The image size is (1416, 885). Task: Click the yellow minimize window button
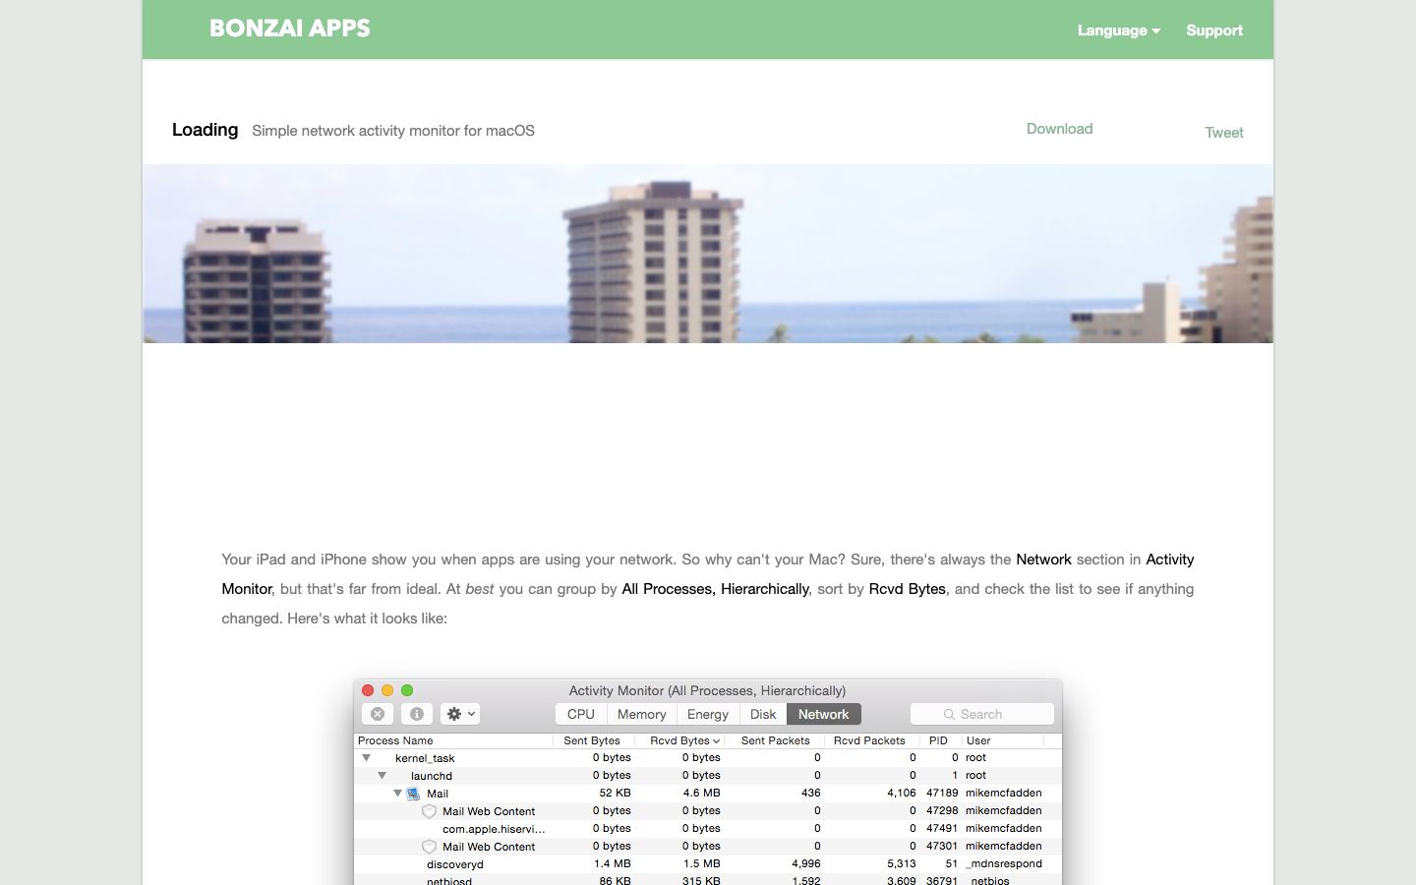387,690
